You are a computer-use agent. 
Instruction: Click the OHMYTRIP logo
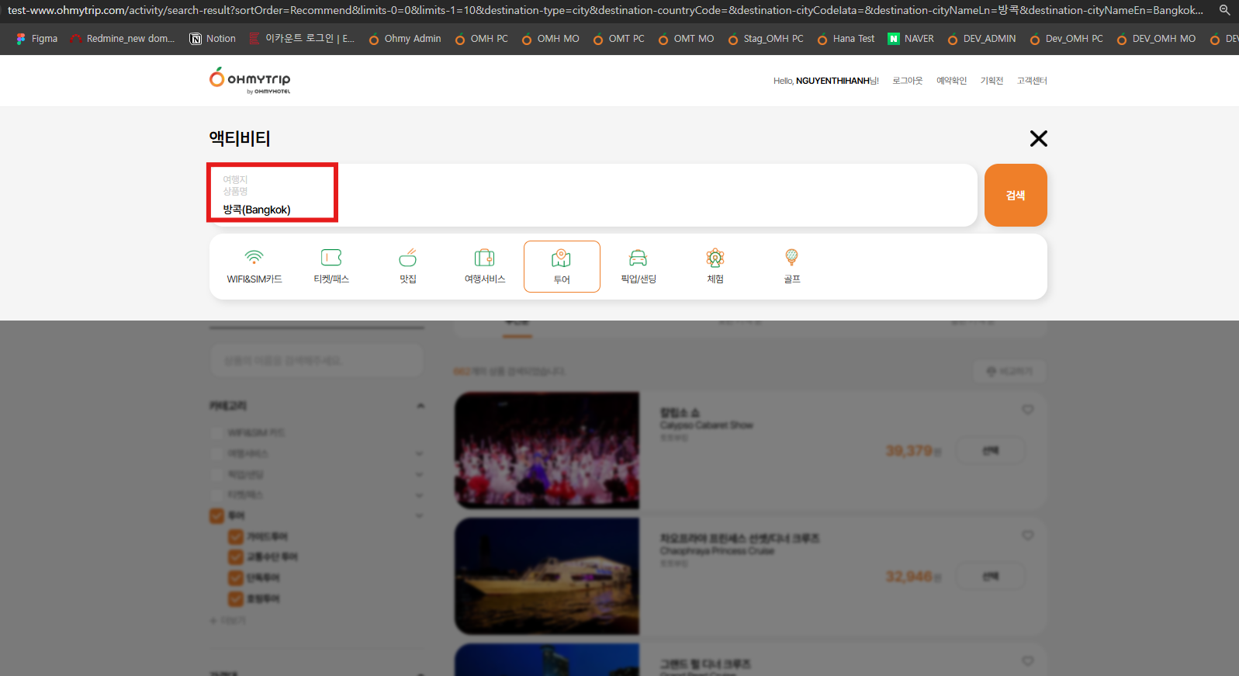click(250, 81)
